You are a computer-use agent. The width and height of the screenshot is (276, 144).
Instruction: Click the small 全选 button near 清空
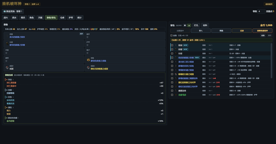(263, 35)
